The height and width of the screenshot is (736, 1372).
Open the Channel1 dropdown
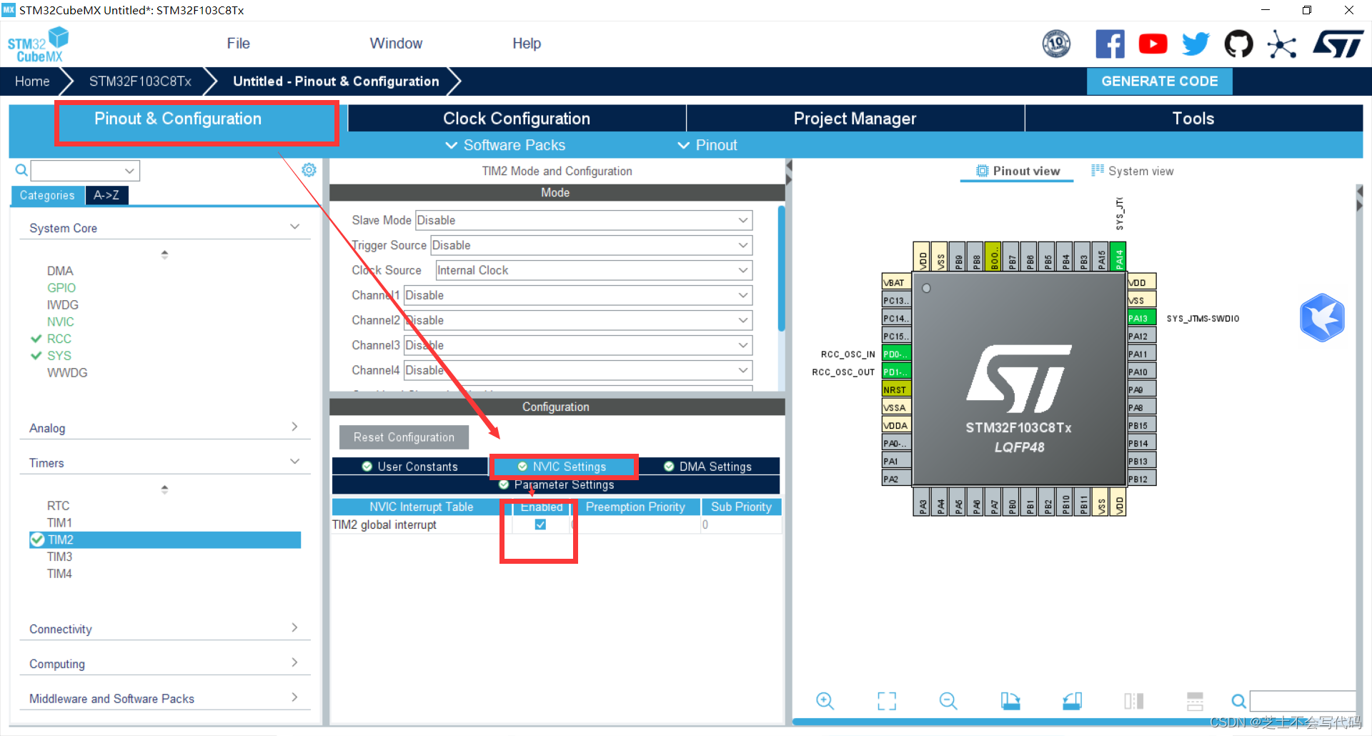pos(577,295)
